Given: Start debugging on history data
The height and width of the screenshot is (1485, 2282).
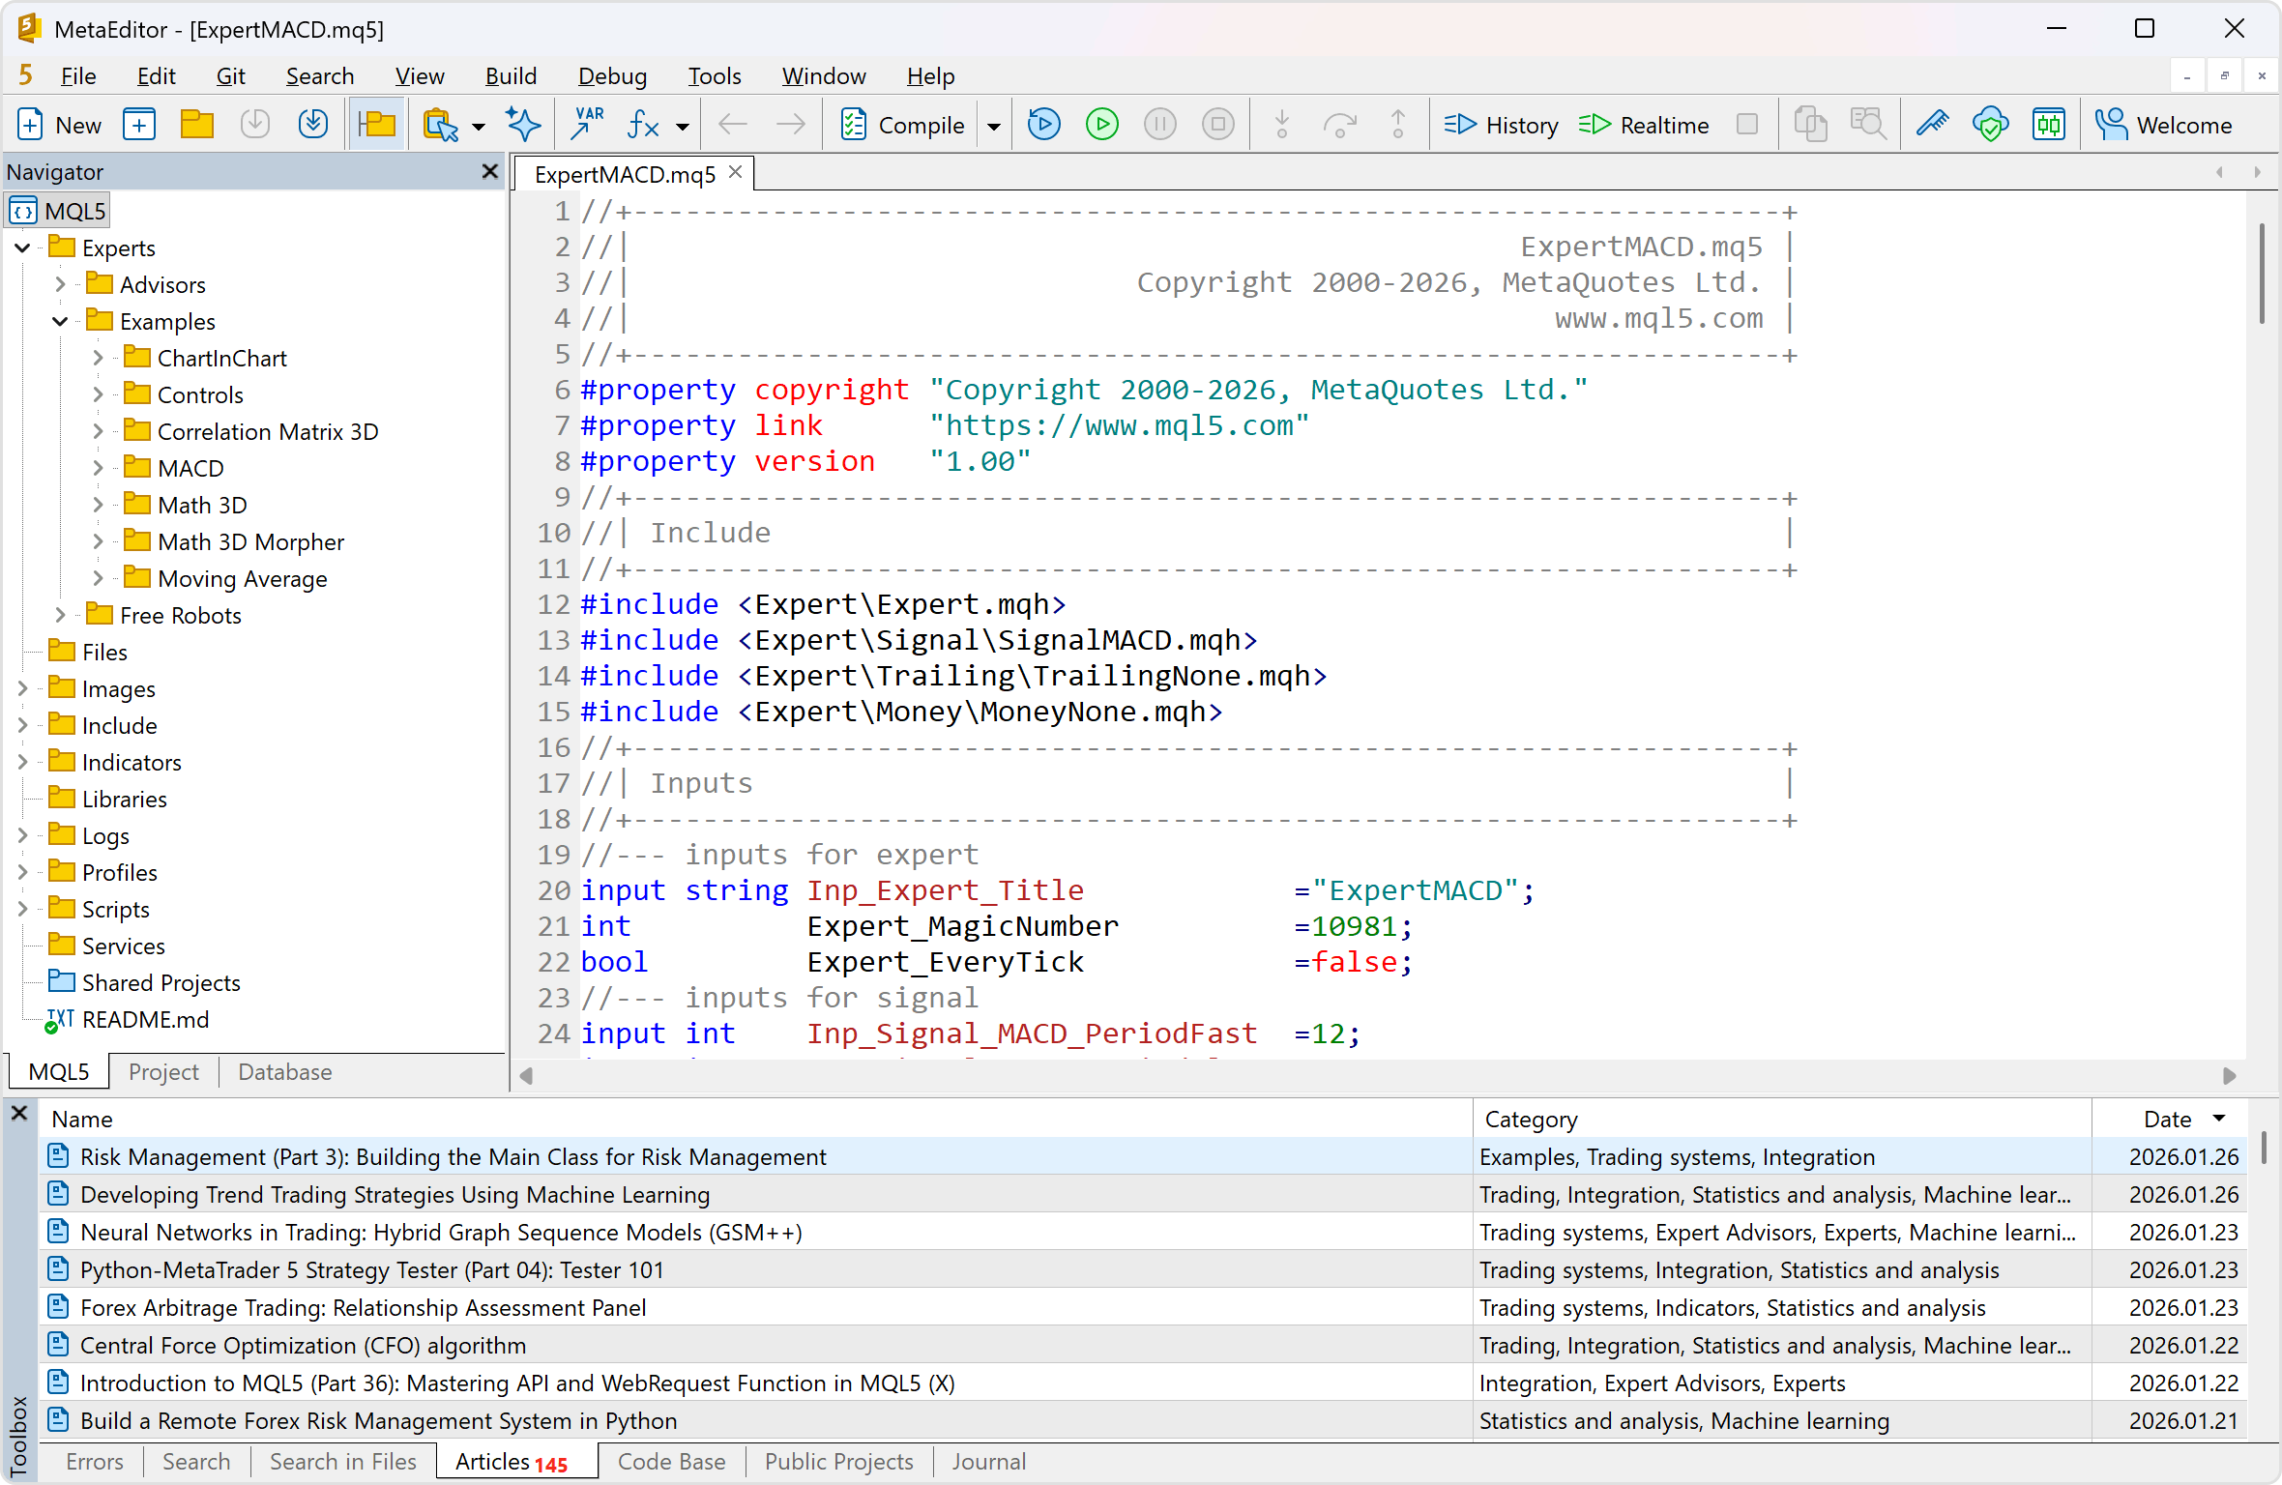Looking at the screenshot, I should [1043, 124].
